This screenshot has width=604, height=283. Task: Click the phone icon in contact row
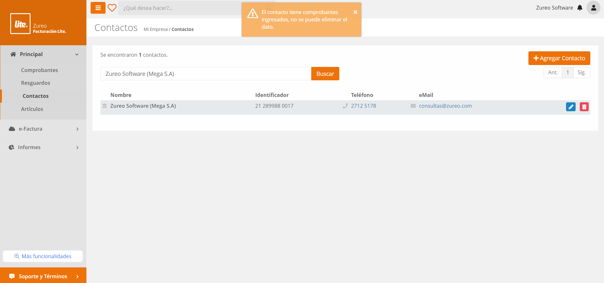click(345, 106)
